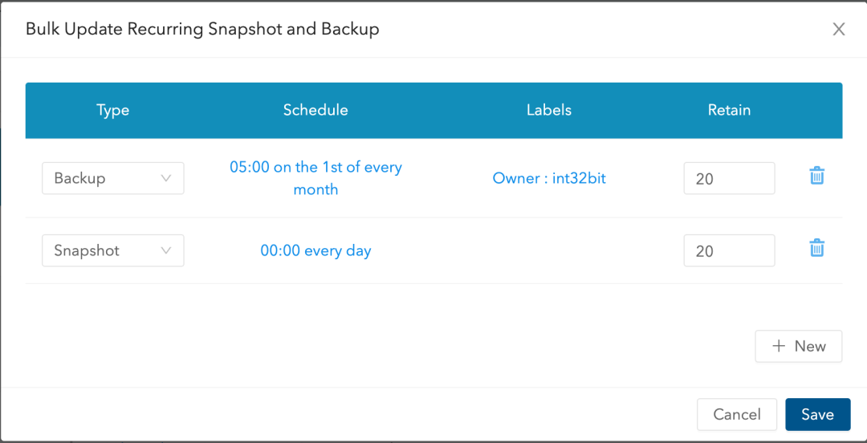The image size is (867, 443).
Task: Focus the Retain field for Snapshot
Action: coord(729,250)
